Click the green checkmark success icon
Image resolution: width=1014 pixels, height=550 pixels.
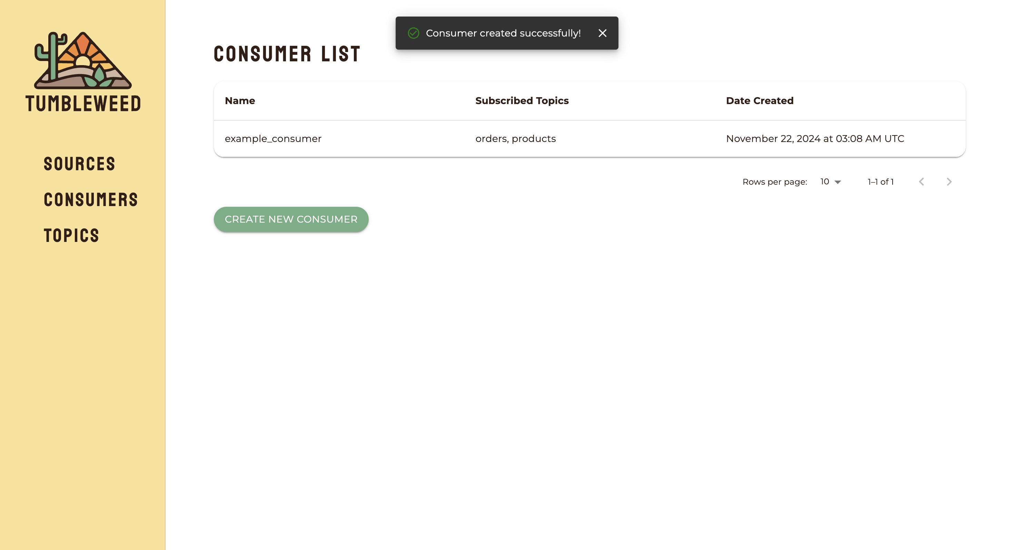coord(413,33)
